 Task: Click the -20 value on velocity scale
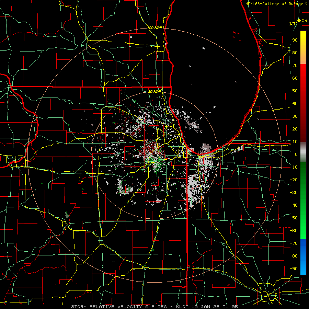click(294, 180)
